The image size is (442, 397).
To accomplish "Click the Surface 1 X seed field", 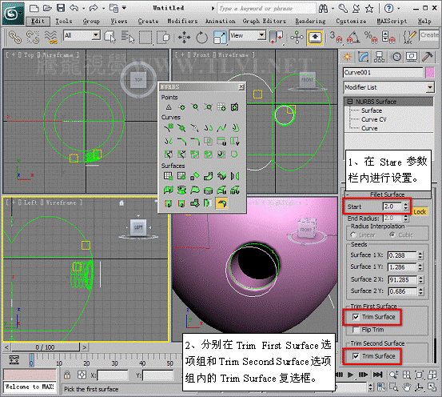I will pos(402,255).
